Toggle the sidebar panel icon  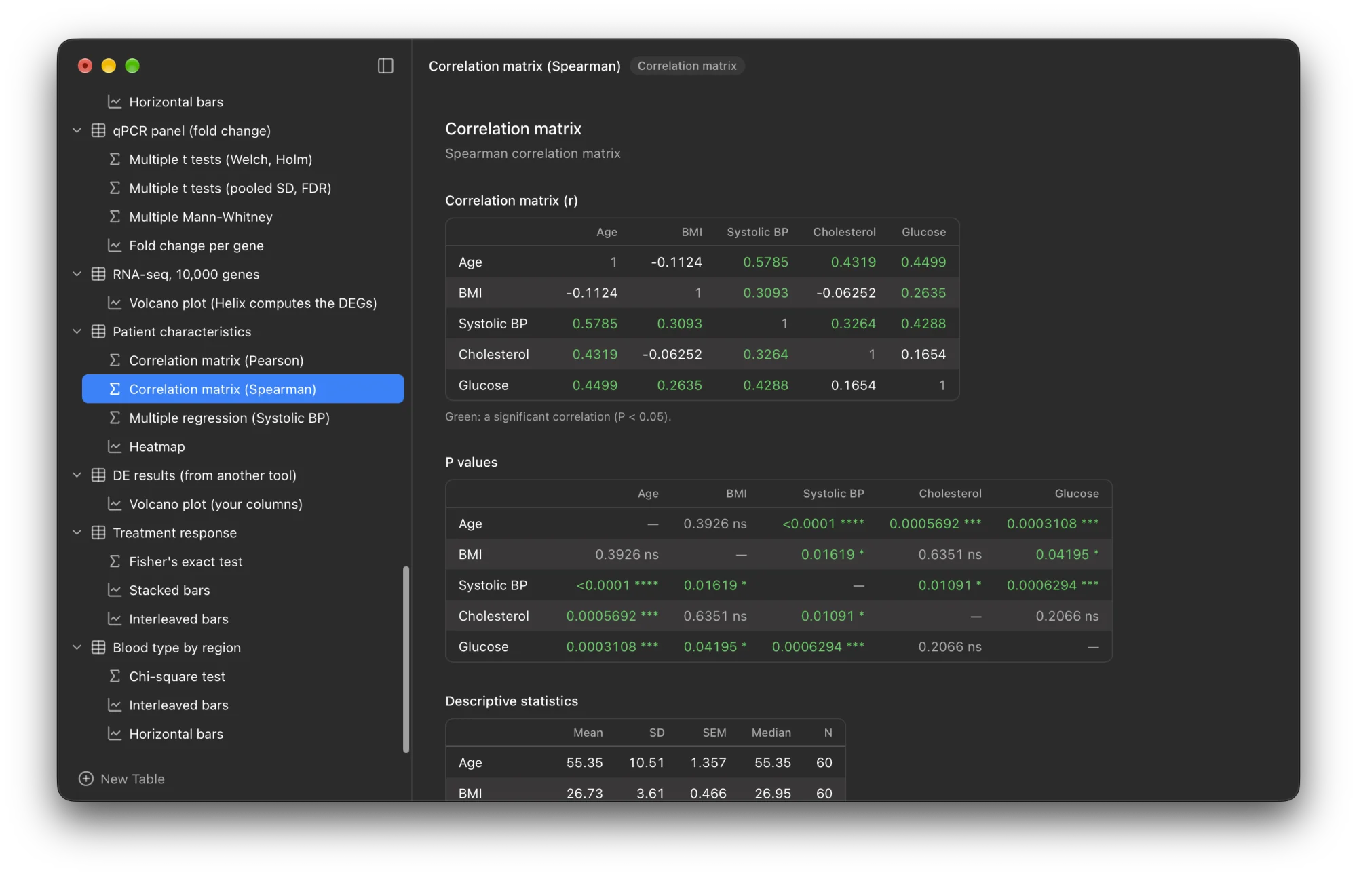385,66
